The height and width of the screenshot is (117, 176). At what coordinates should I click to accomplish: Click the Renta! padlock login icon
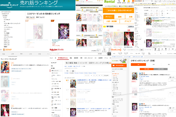tap(128, 1)
